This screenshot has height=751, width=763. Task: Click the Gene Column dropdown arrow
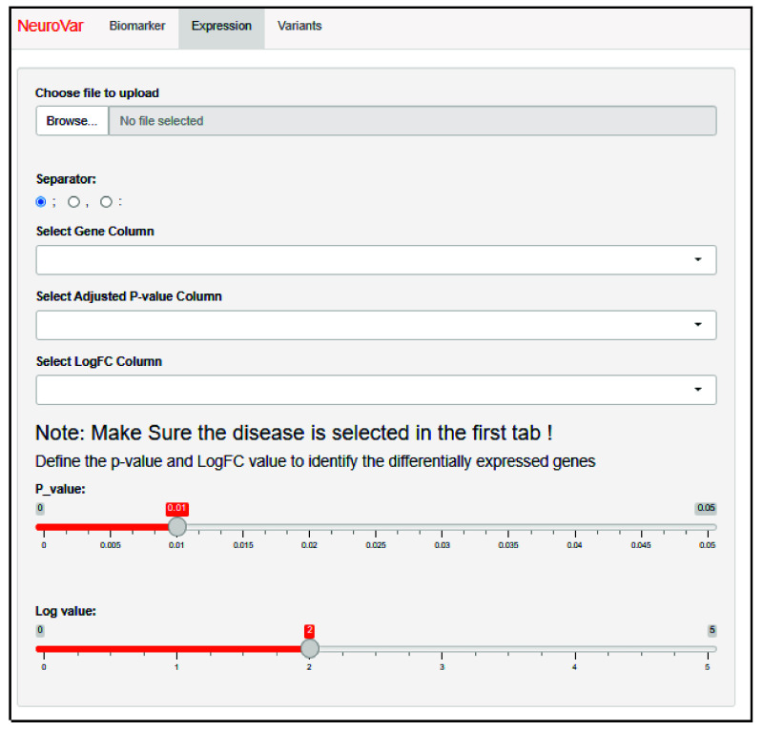tap(698, 260)
